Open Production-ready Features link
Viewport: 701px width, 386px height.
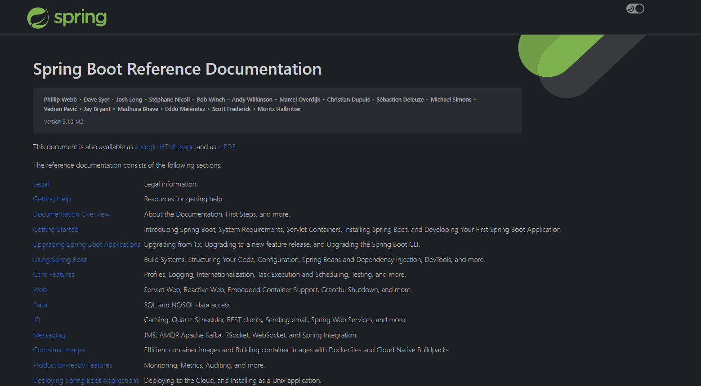[x=72, y=365]
